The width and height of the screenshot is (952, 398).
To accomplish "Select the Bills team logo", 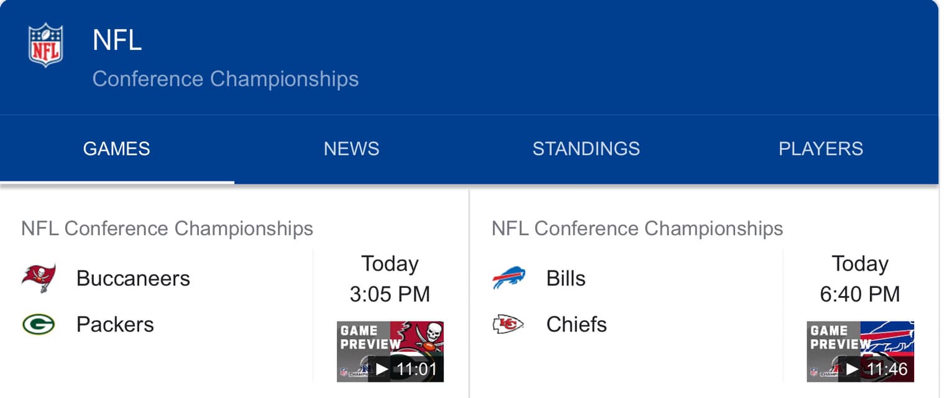I will (509, 278).
